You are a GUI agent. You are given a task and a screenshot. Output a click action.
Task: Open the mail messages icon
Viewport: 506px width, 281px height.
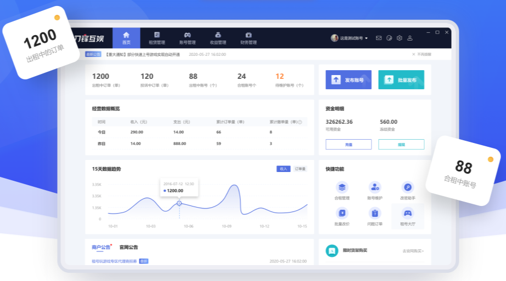click(379, 38)
